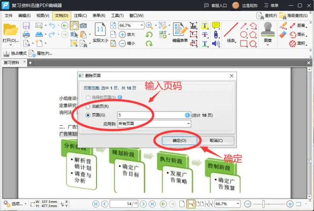Click the snapshot camera icon
The height and width of the screenshot is (211, 314).
tap(83, 26)
